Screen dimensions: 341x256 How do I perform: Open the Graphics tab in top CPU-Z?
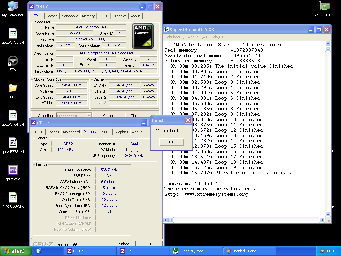120,16
